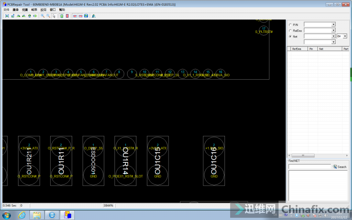Viewport: 352px width, 220px height.
Task: Open the 報表 menu
Action: point(34,10)
